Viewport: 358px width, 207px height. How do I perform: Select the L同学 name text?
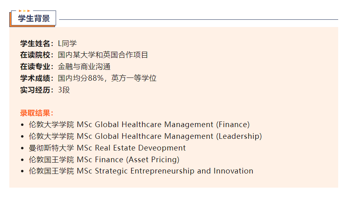(67, 44)
